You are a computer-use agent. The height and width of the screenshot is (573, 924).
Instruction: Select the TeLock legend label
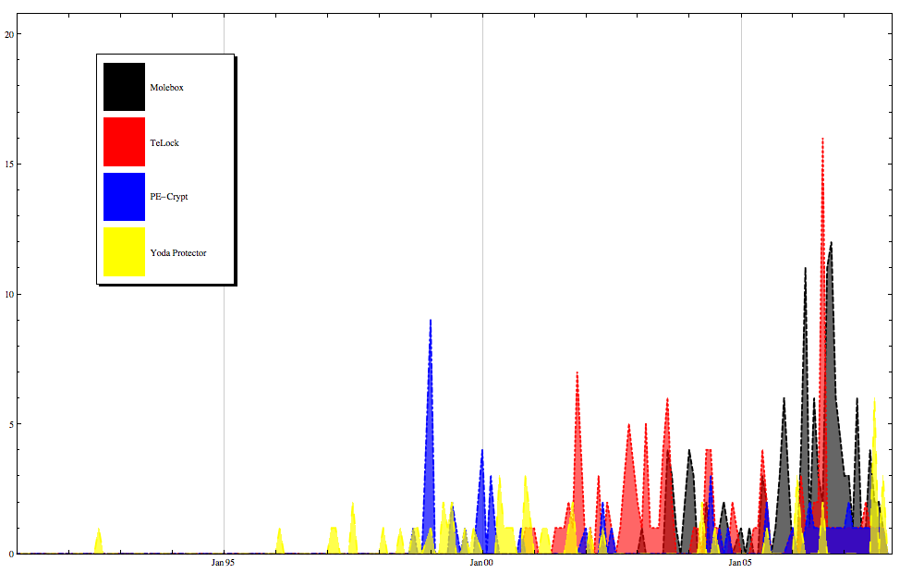click(x=164, y=142)
